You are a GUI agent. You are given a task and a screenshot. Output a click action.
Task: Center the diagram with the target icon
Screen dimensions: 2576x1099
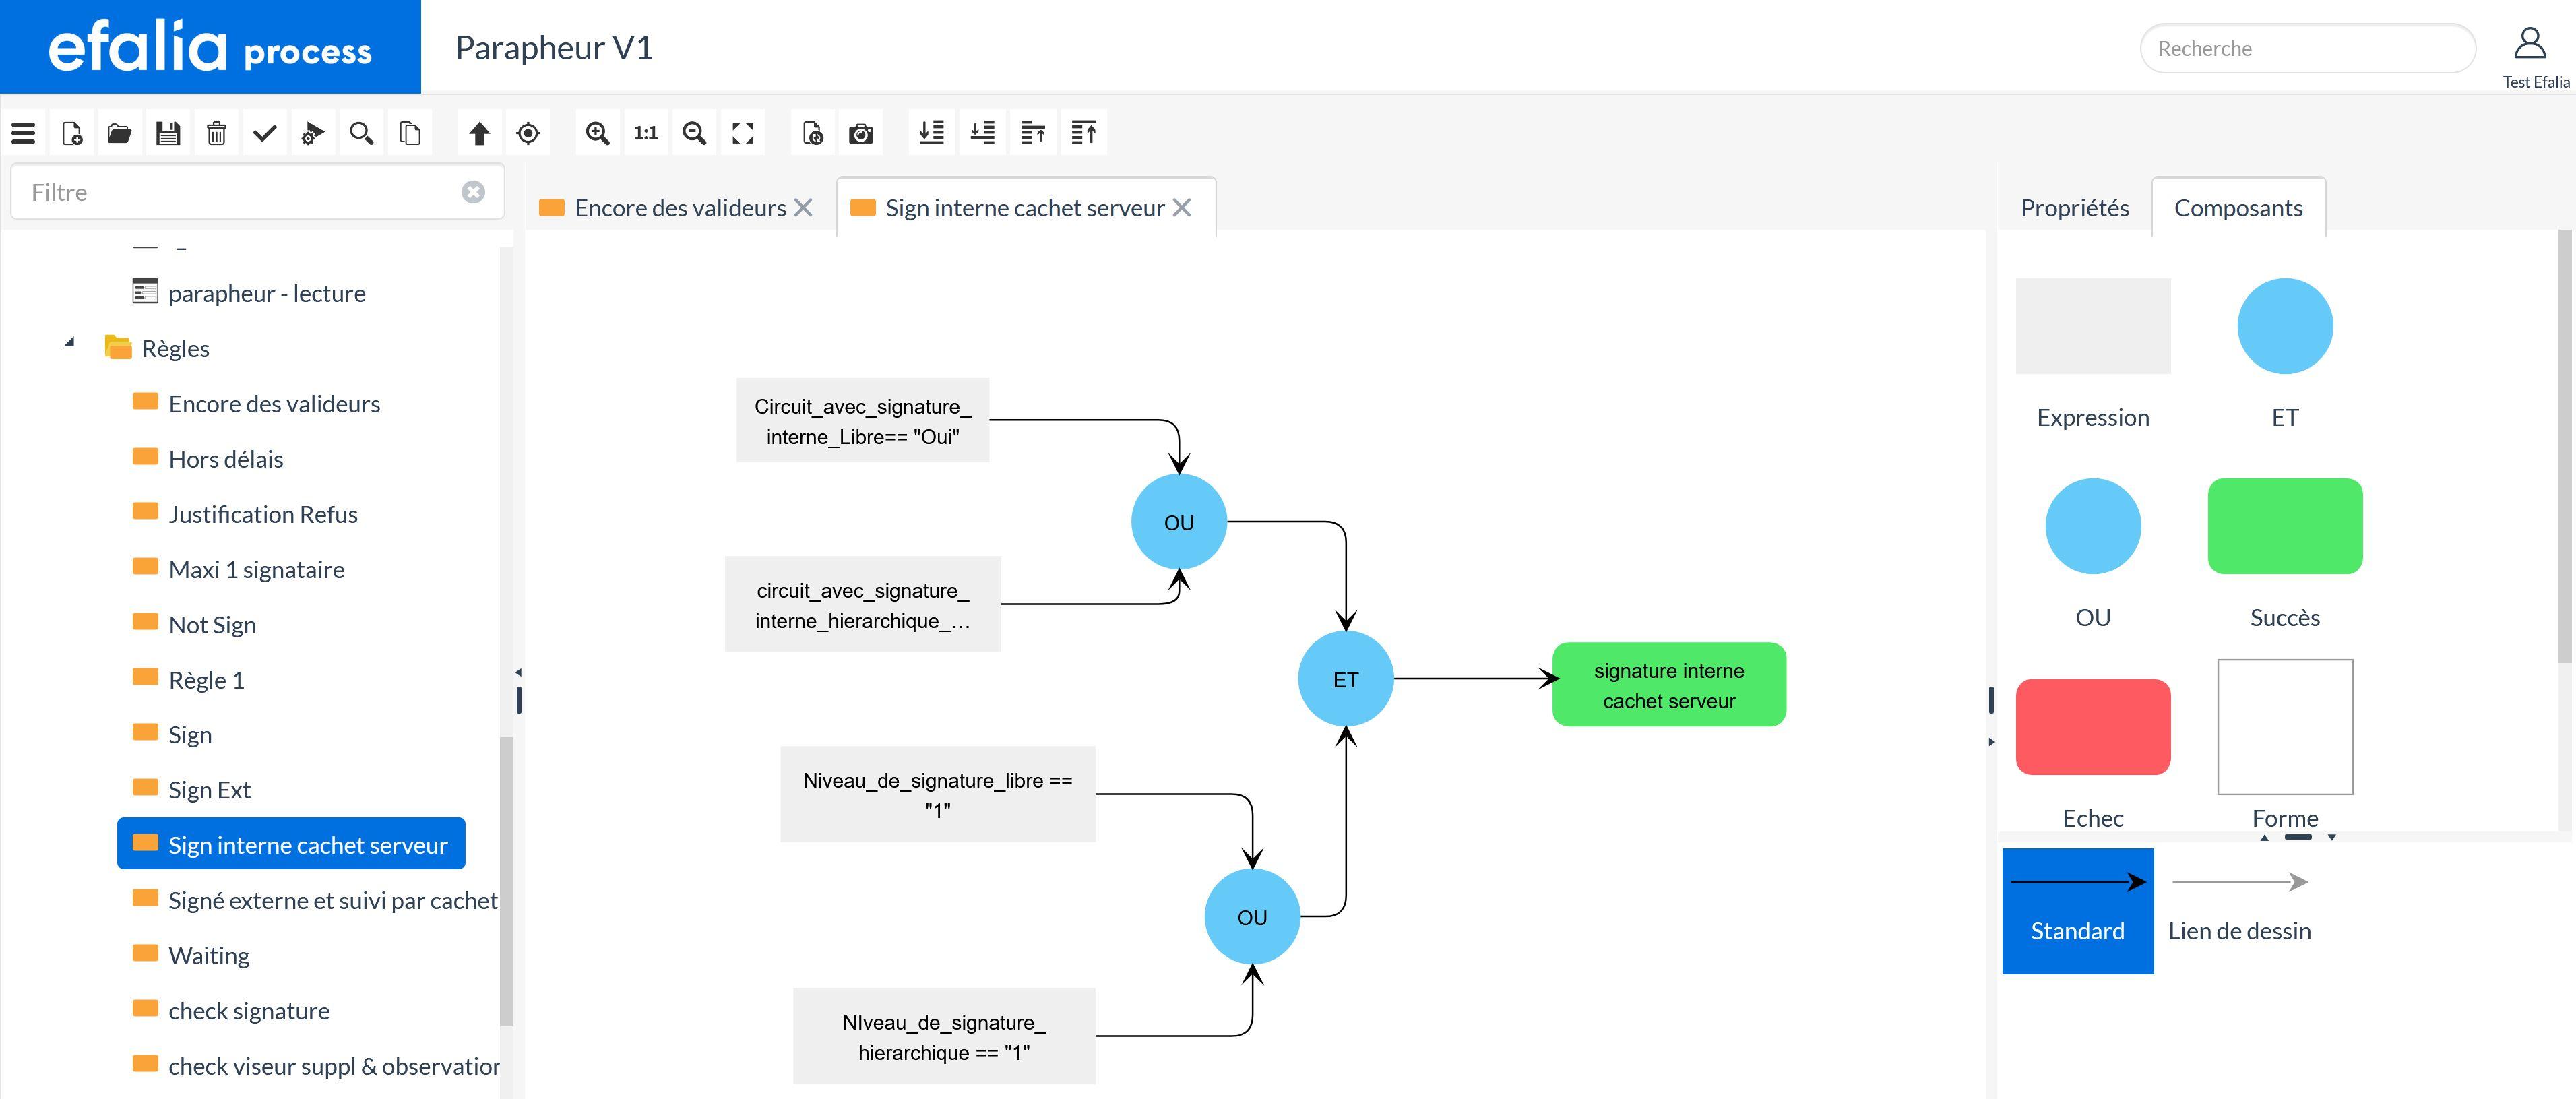click(x=527, y=132)
